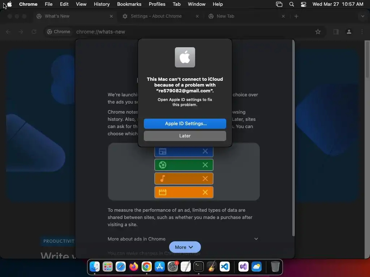Remove the blue topic chip

(205, 151)
